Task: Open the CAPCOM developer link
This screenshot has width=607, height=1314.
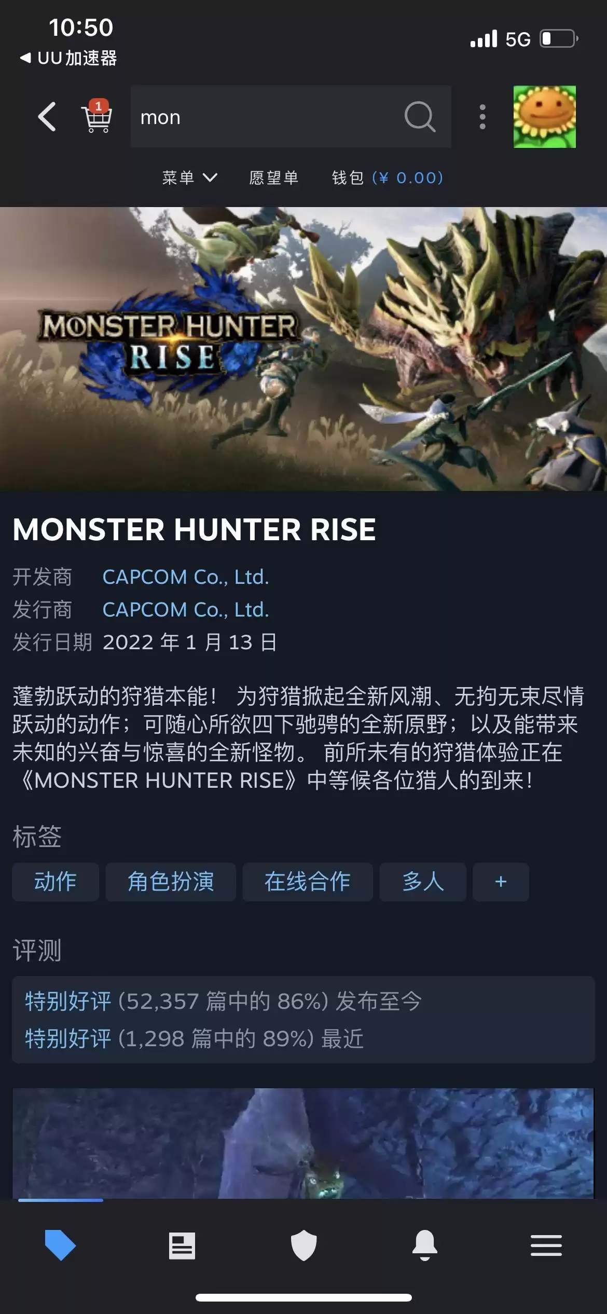Action: 186,577
